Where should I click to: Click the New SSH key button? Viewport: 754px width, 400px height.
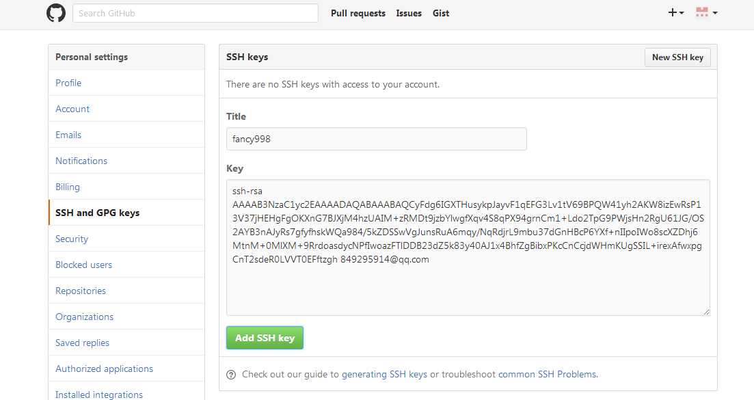677,57
